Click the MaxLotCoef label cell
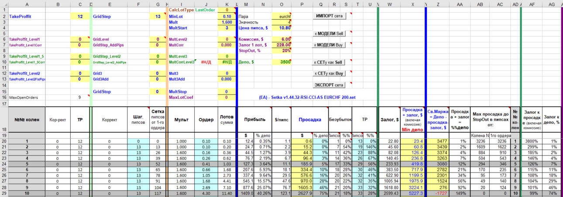This screenshot has height=197, width=563. pos(181,98)
